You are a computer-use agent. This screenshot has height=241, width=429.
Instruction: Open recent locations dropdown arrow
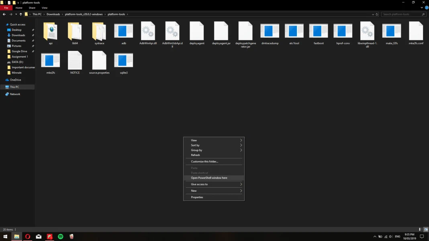pyautogui.click(x=16, y=14)
